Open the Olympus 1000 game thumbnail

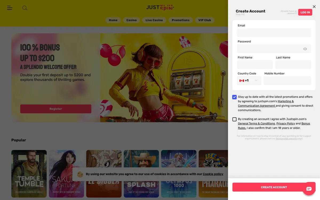[x=179, y=174]
